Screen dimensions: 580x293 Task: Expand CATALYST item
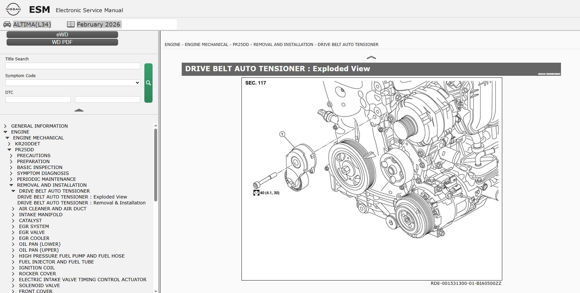13,220
